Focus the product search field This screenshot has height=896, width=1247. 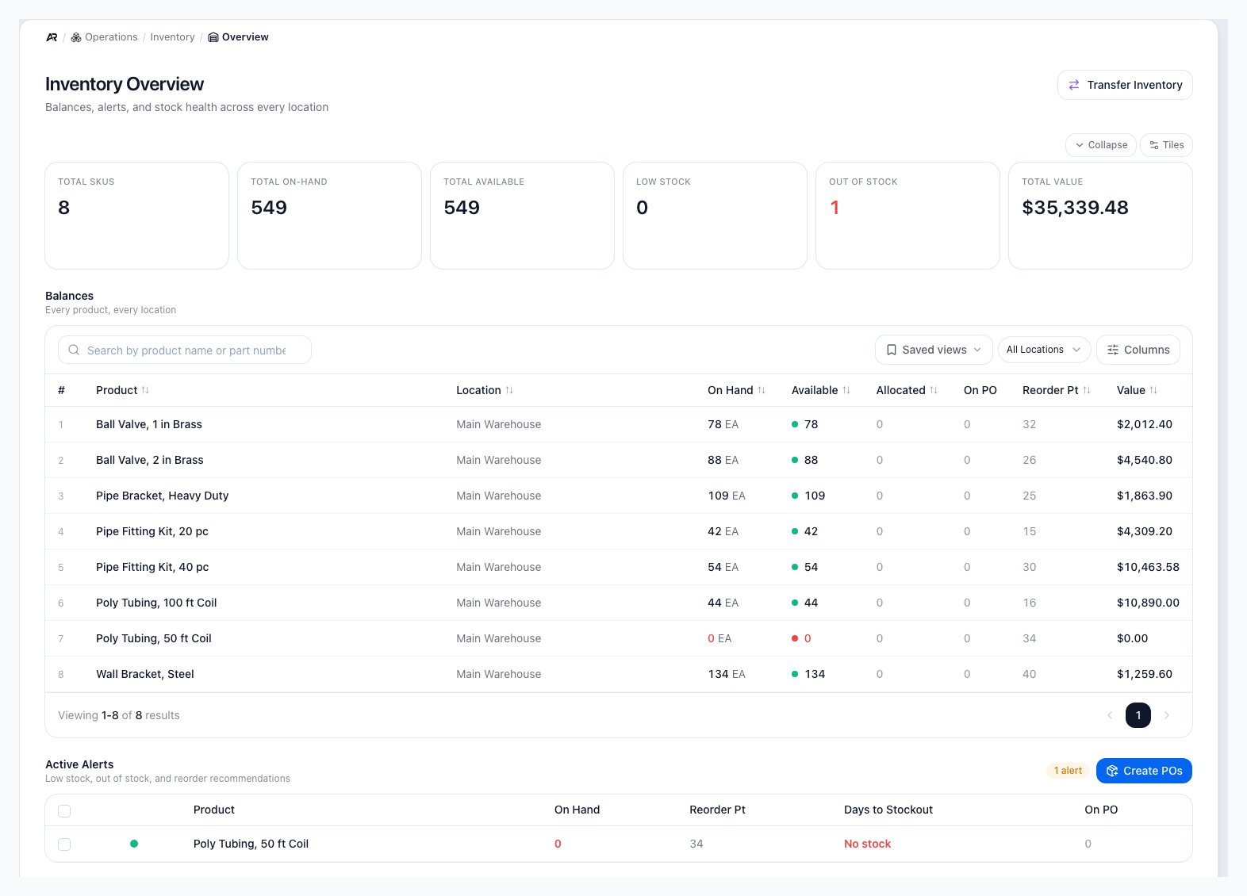click(x=185, y=350)
